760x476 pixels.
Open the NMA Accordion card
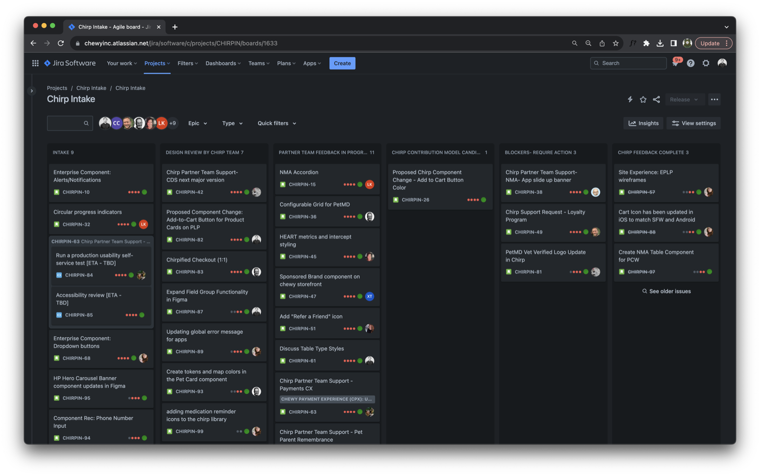pyautogui.click(x=327, y=178)
